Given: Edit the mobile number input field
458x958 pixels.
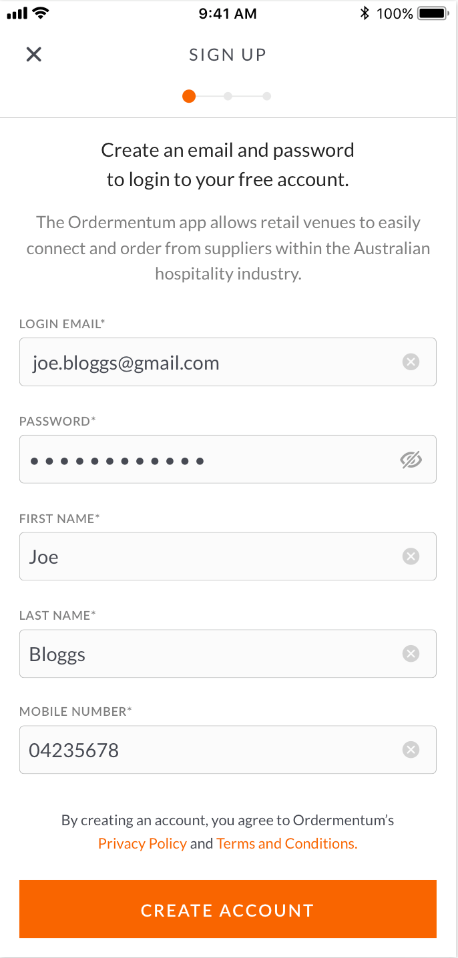Looking at the screenshot, I should coord(207,751).
